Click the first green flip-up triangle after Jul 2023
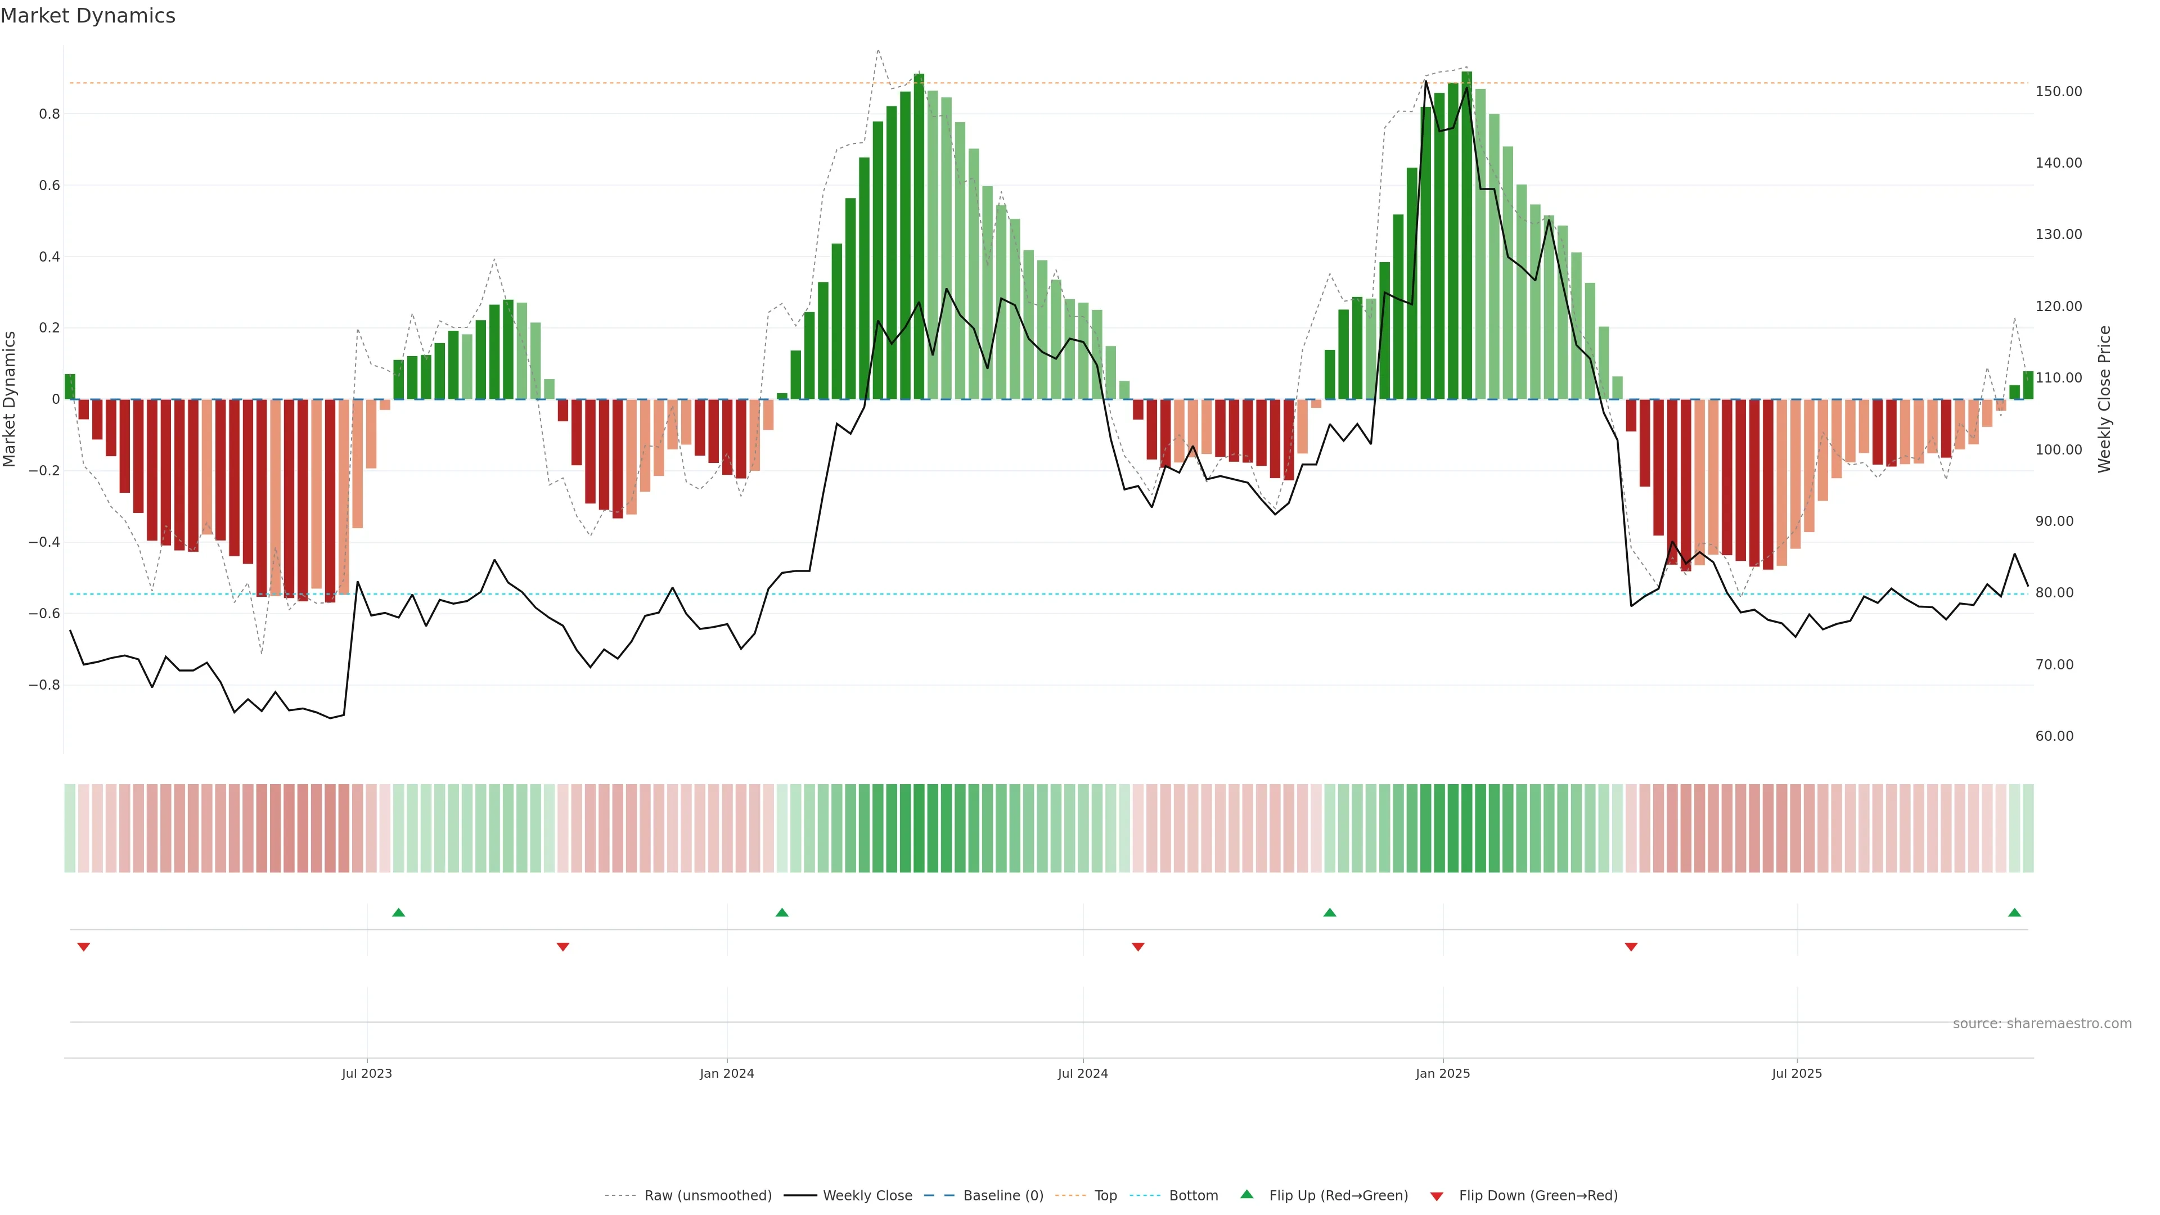2160x1215 pixels. click(x=398, y=912)
